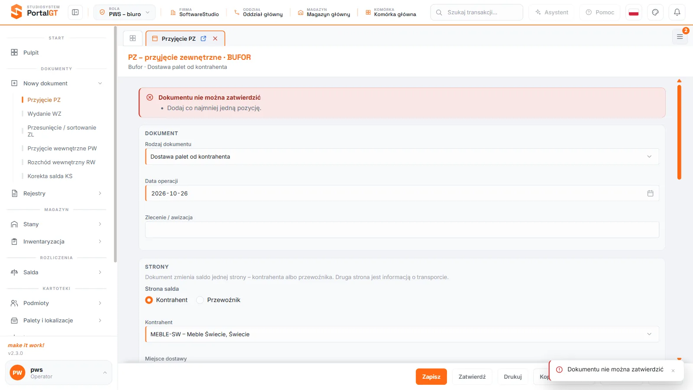This screenshot has width=693, height=390.
Task: Open the PWS – biuro role dropdown
Action: (124, 12)
